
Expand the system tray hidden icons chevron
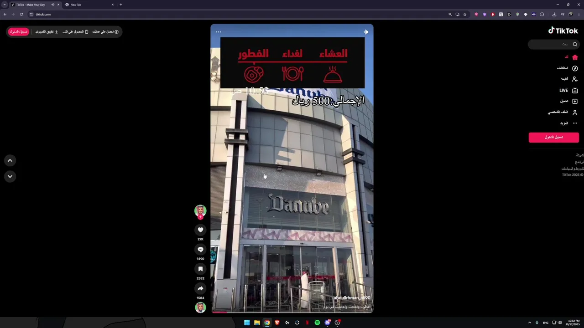530,323
